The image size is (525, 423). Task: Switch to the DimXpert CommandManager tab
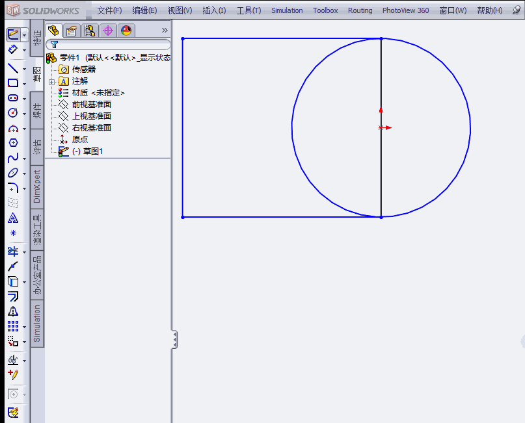click(x=37, y=186)
